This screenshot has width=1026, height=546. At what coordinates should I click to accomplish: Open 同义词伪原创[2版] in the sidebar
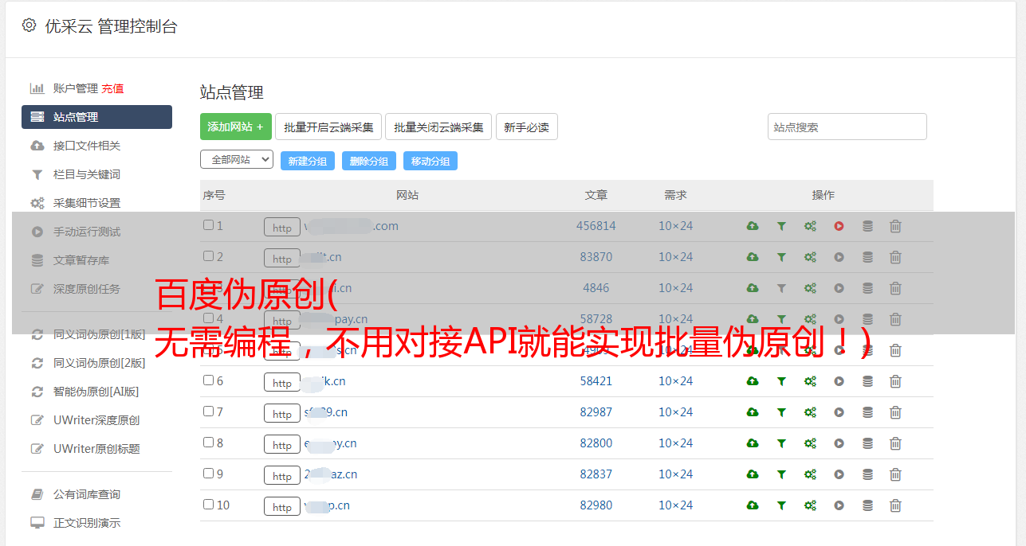point(100,363)
